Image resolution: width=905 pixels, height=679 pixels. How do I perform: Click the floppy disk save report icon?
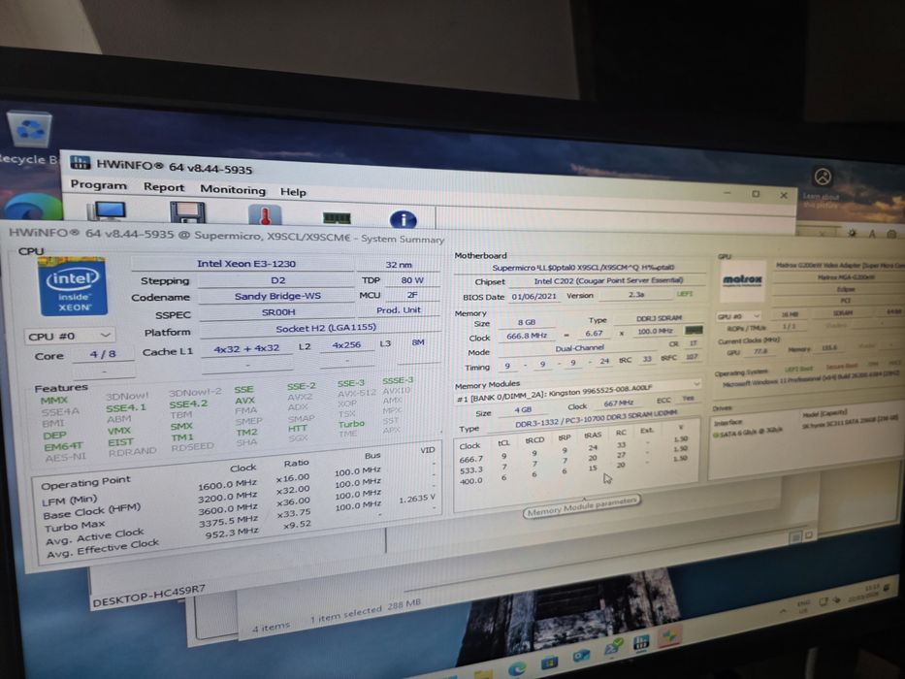(x=187, y=213)
